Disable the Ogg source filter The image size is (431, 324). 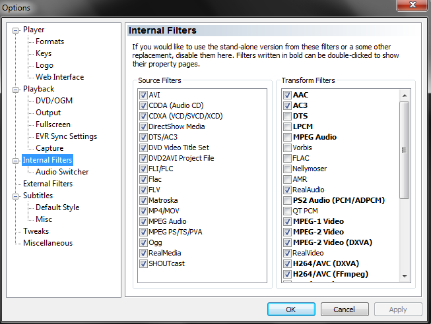(143, 242)
